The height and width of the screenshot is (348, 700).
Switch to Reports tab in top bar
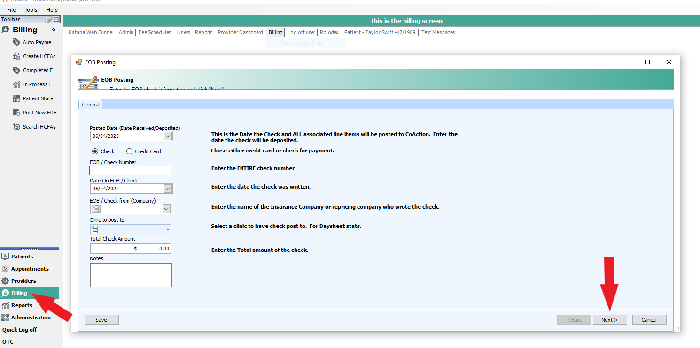204,32
